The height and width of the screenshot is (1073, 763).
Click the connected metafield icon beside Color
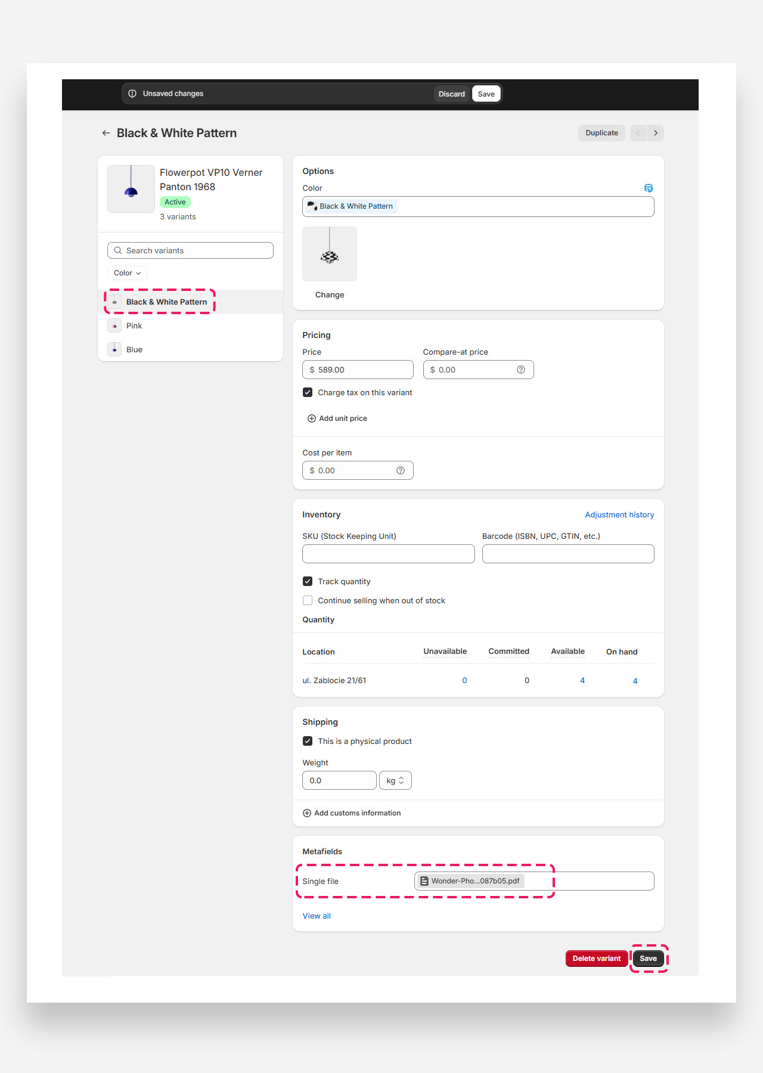[x=649, y=188]
